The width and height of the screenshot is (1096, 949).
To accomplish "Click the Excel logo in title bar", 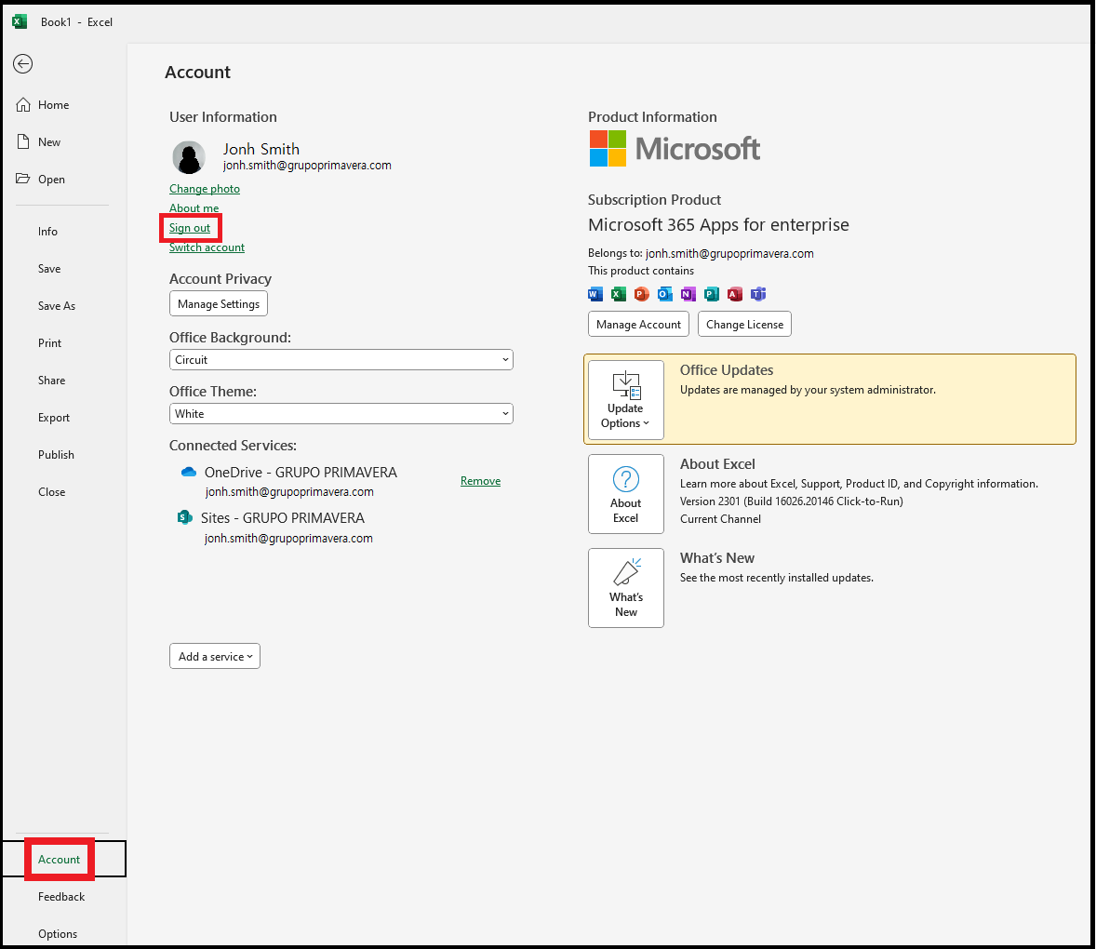I will coord(20,21).
